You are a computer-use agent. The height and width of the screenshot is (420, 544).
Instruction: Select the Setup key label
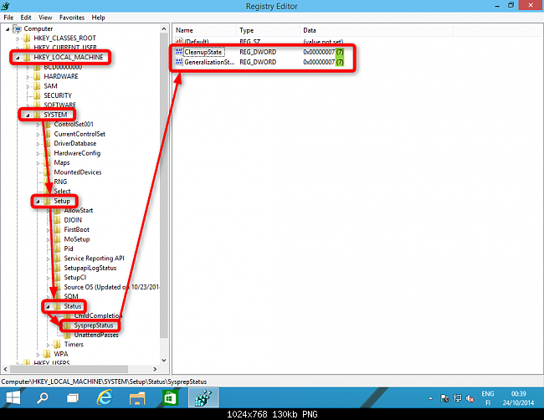click(62, 201)
